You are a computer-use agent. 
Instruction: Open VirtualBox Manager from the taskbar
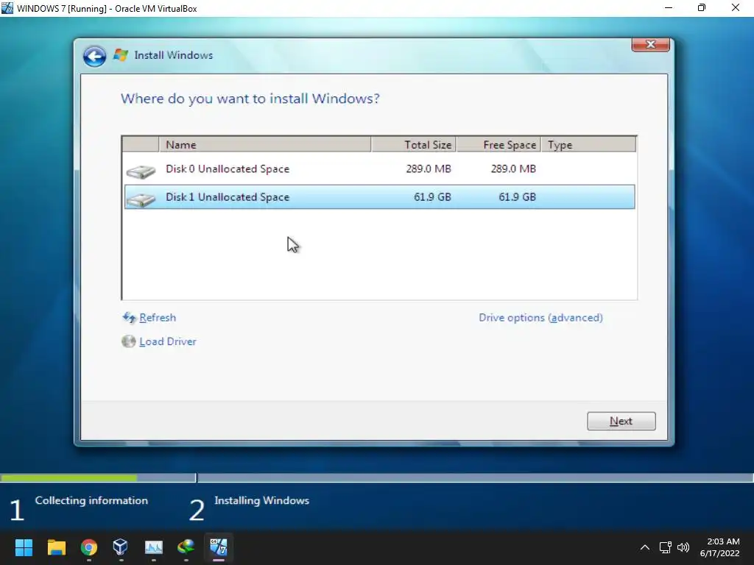pos(121,547)
